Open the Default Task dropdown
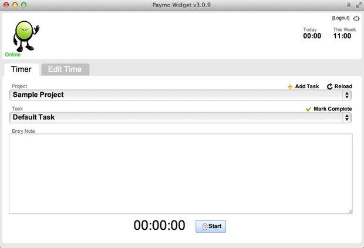 point(180,118)
